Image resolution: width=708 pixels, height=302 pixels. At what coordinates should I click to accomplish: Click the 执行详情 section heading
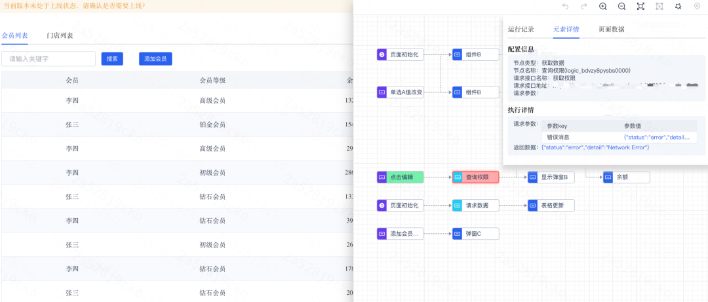(521, 109)
